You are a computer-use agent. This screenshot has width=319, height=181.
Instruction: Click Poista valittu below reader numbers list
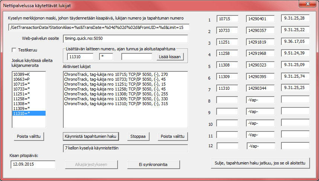tap(29, 136)
